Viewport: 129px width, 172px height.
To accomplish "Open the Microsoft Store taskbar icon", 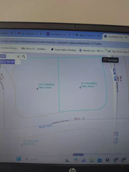I will tap(100, 160).
